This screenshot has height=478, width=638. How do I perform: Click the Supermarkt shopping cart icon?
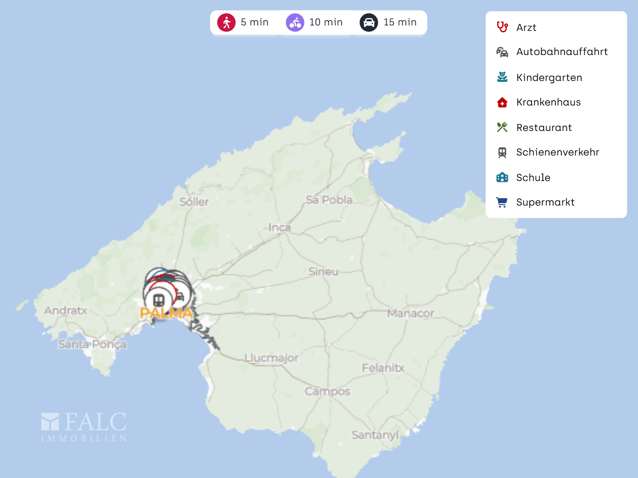tap(502, 202)
